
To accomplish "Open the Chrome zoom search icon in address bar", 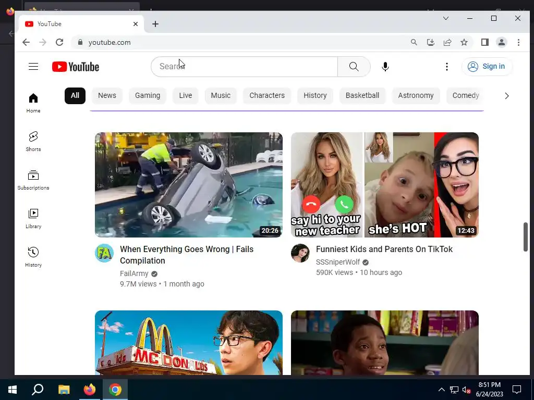I will 414,42.
